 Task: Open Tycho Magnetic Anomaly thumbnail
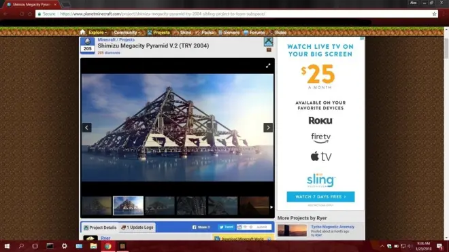point(292,230)
